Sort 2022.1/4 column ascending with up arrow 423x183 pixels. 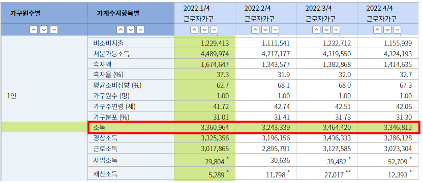195,30
